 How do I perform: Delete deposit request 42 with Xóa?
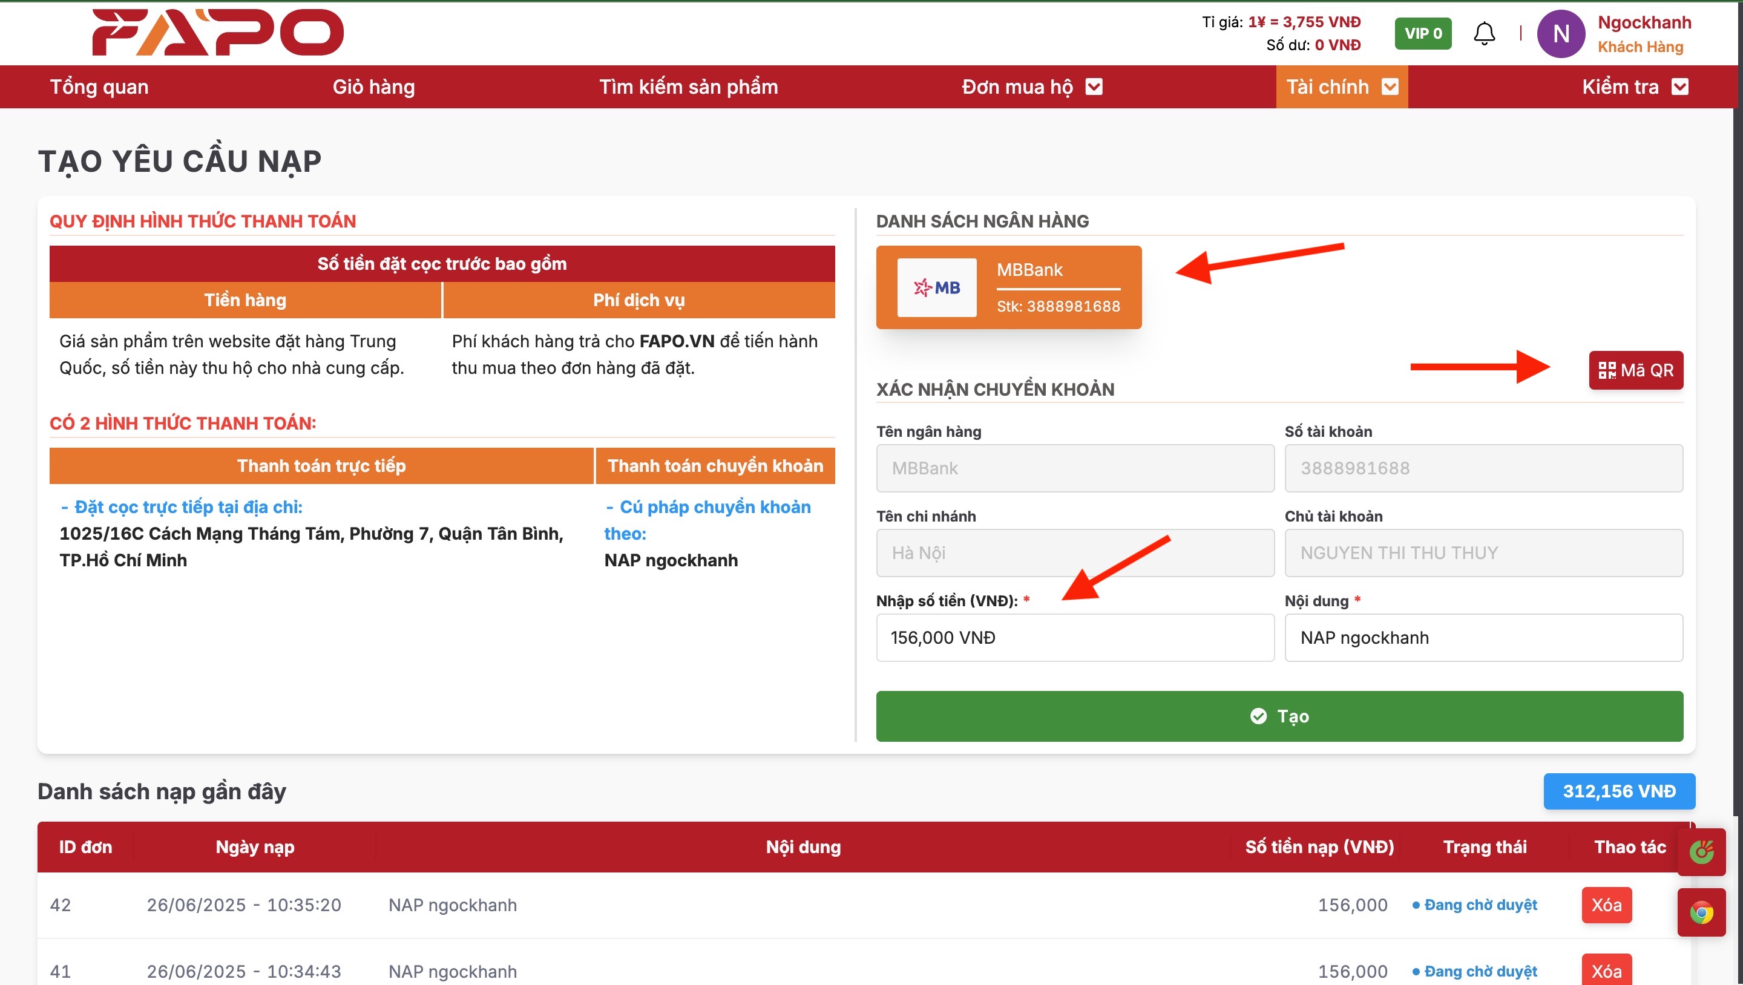(x=1606, y=905)
